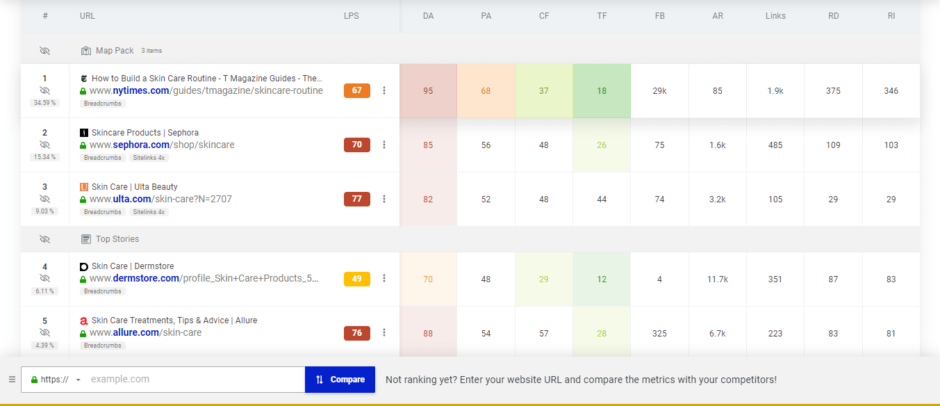Click the LPS score 70 badge
This screenshot has height=406, width=940.
pos(357,145)
